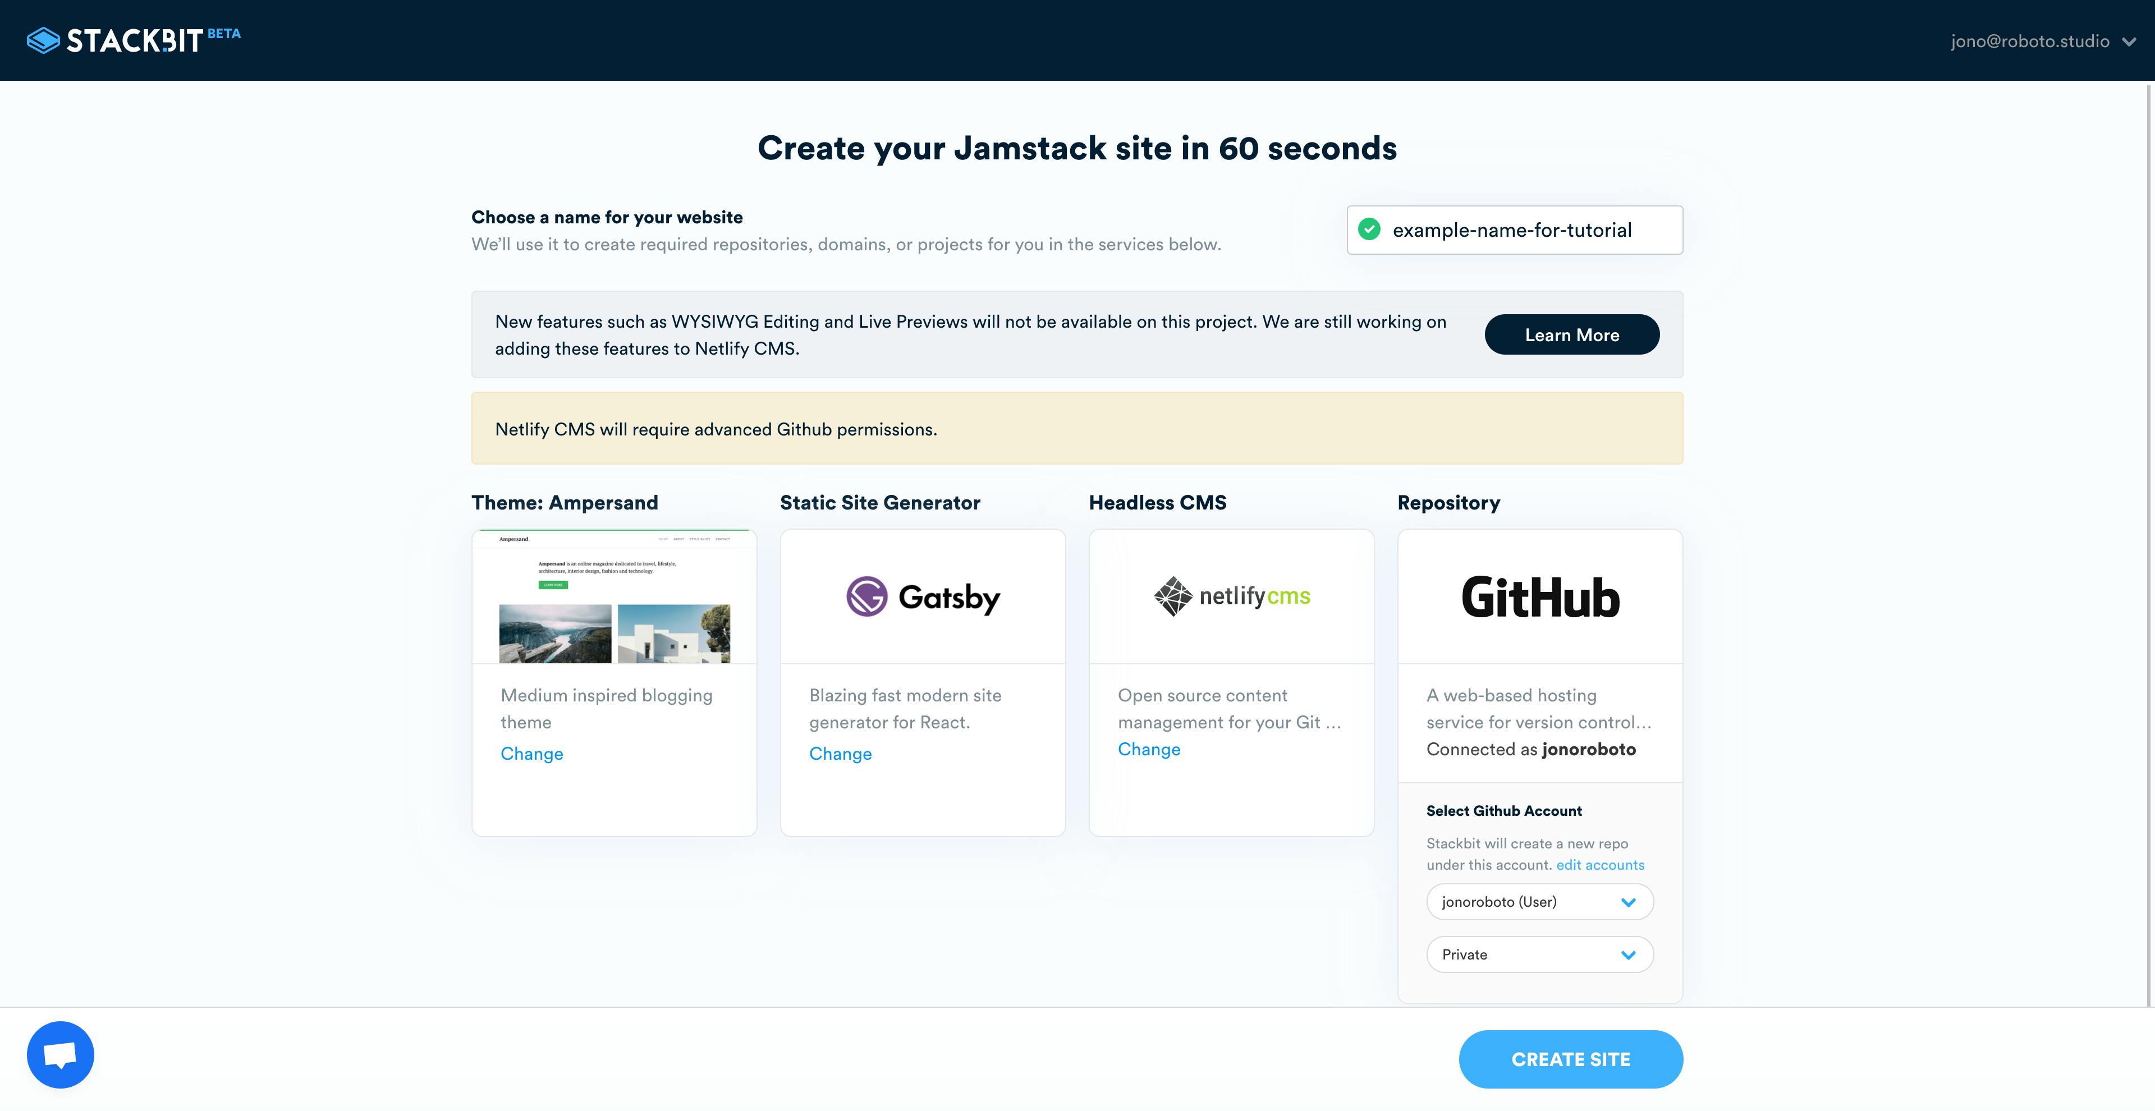This screenshot has height=1111, width=2155.
Task: Open the Private visibility dropdown
Action: coord(1540,954)
